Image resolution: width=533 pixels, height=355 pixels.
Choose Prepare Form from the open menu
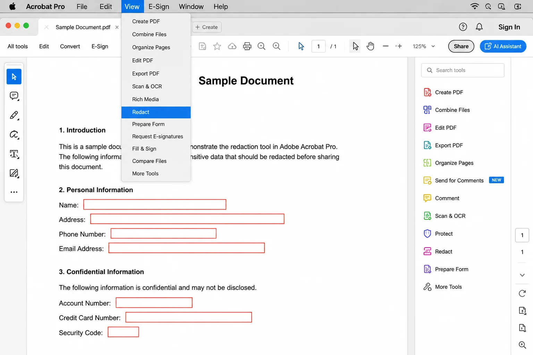pyautogui.click(x=156, y=124)
